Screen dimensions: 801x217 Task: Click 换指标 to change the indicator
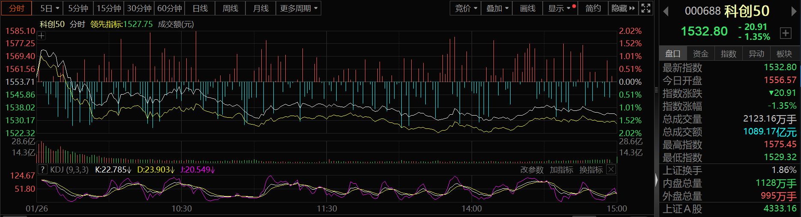click(x=591, y=170)
